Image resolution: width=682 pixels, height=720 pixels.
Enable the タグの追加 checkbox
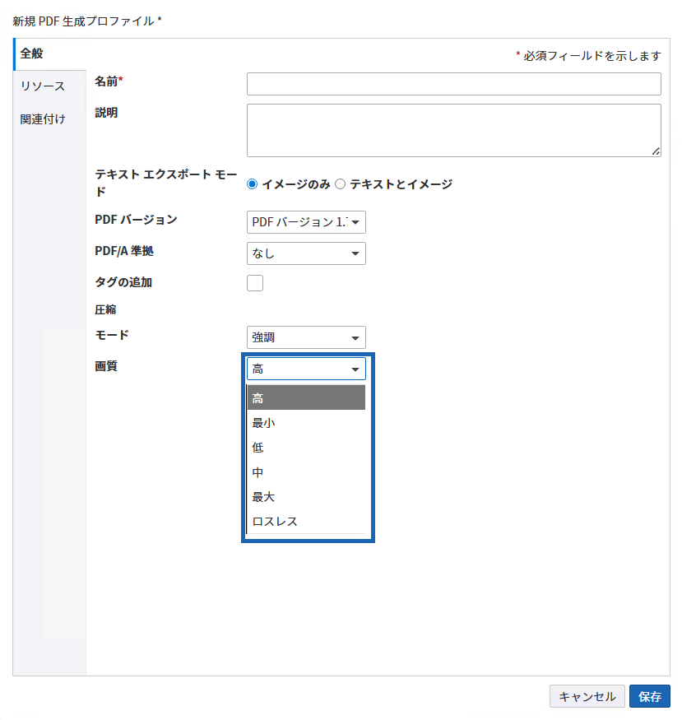pyautogui.click(x=254, y=282)
